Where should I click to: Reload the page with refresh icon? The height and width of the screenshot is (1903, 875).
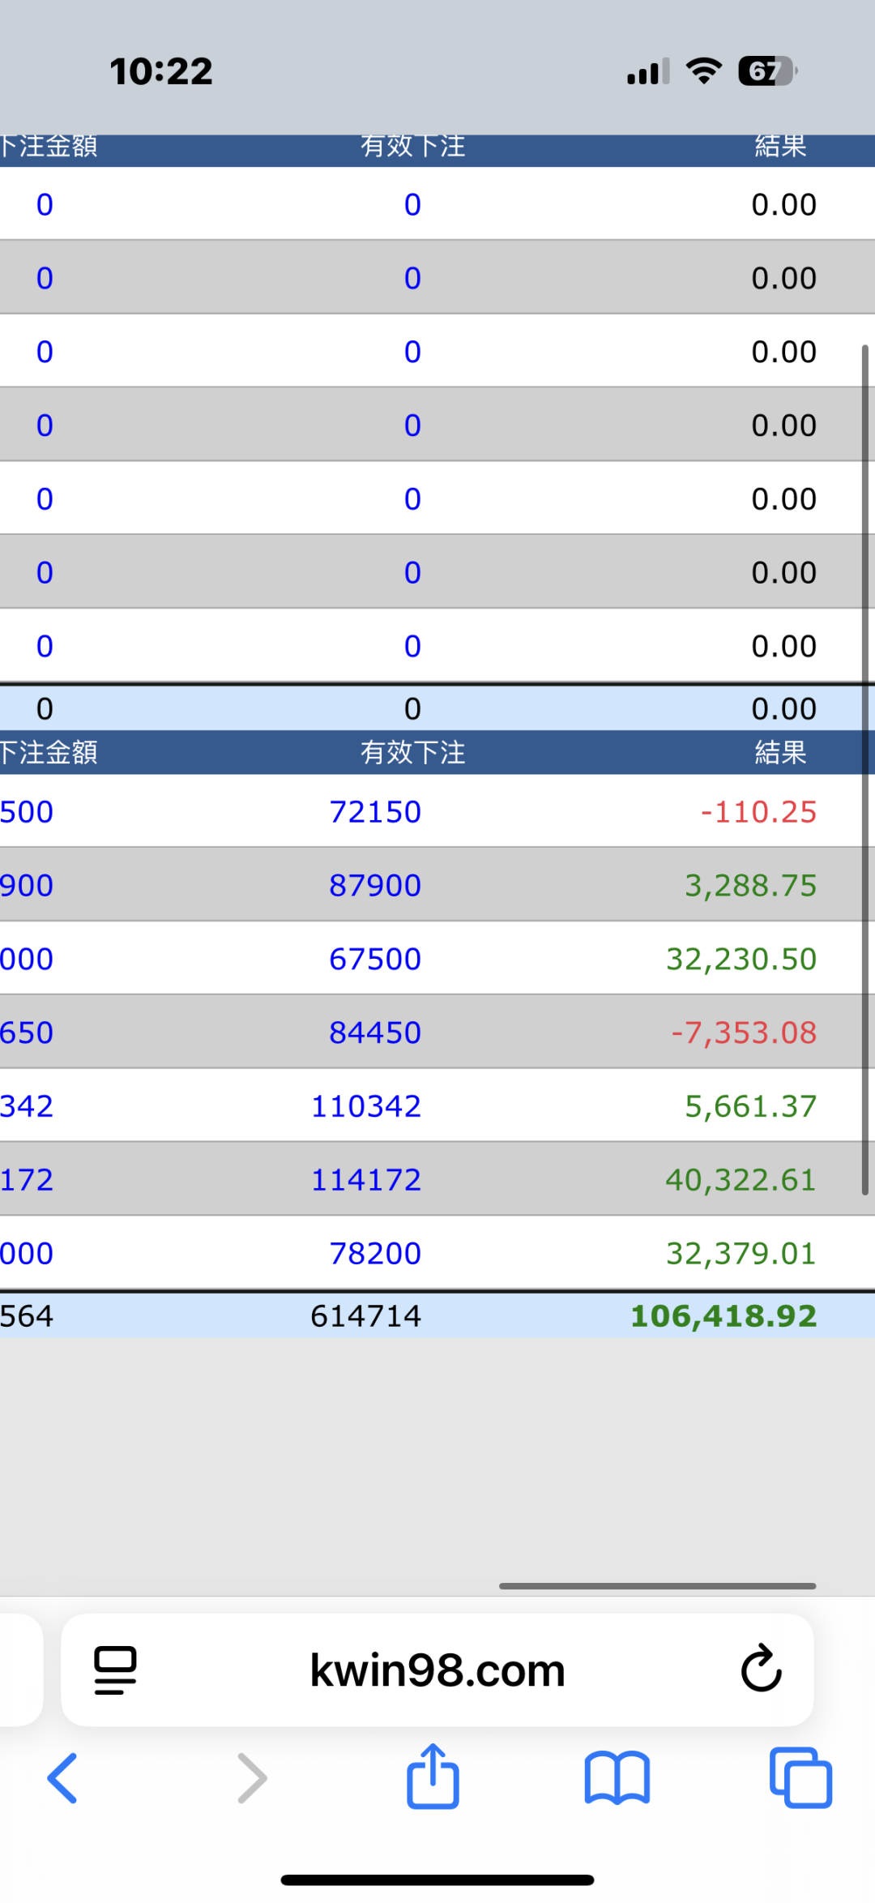coord(761,1670)
